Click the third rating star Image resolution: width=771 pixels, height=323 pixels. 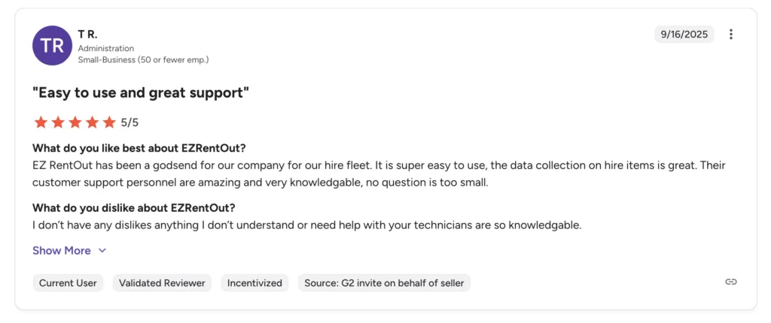(x=75, y=122)
